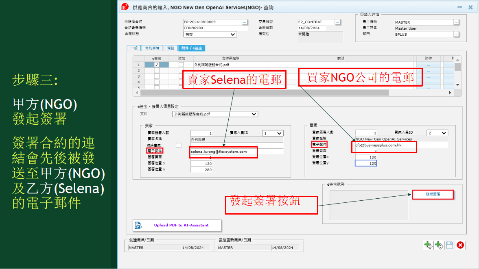
Task: Switch to the 備註 tab
Action: (171, 48)
